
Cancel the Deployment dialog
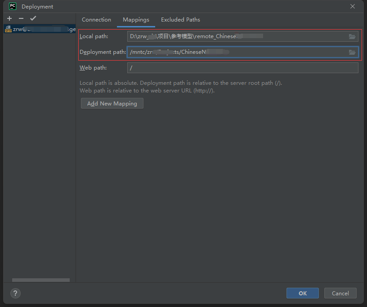coord(340,293)
